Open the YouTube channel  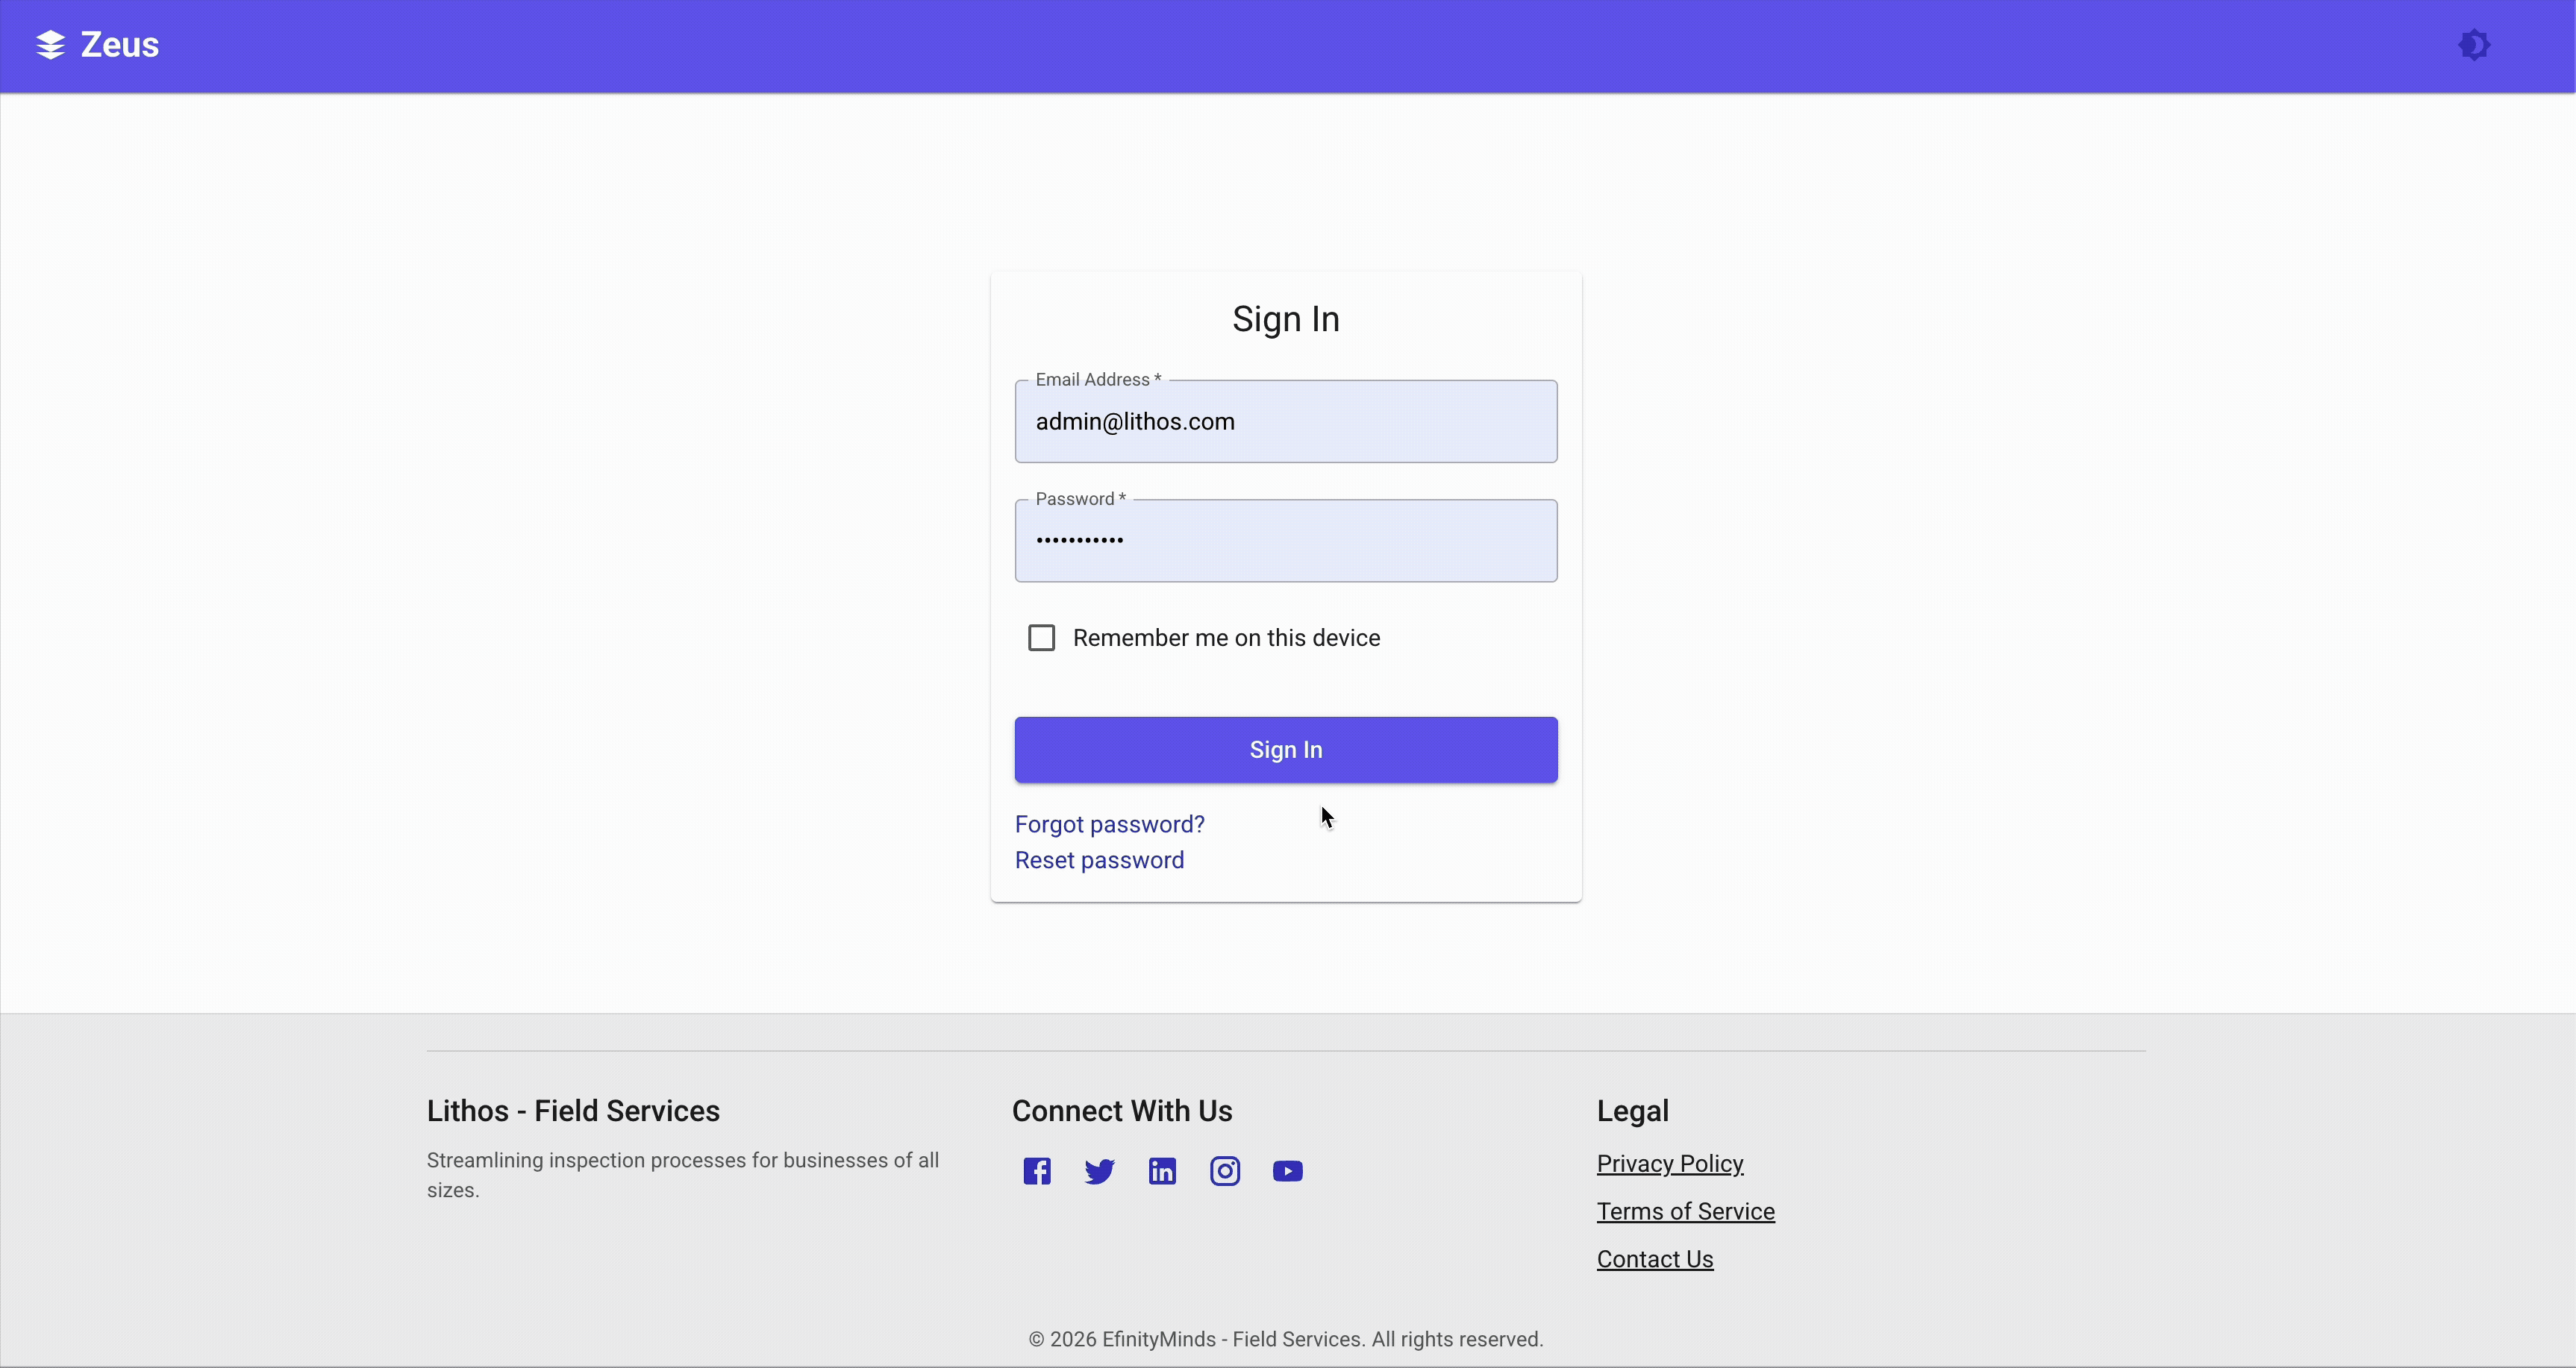(x=1288, y=1170)
